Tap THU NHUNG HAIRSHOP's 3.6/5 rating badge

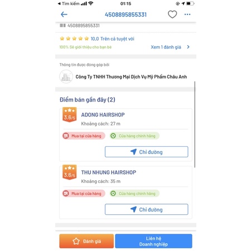tap(69, 172)
